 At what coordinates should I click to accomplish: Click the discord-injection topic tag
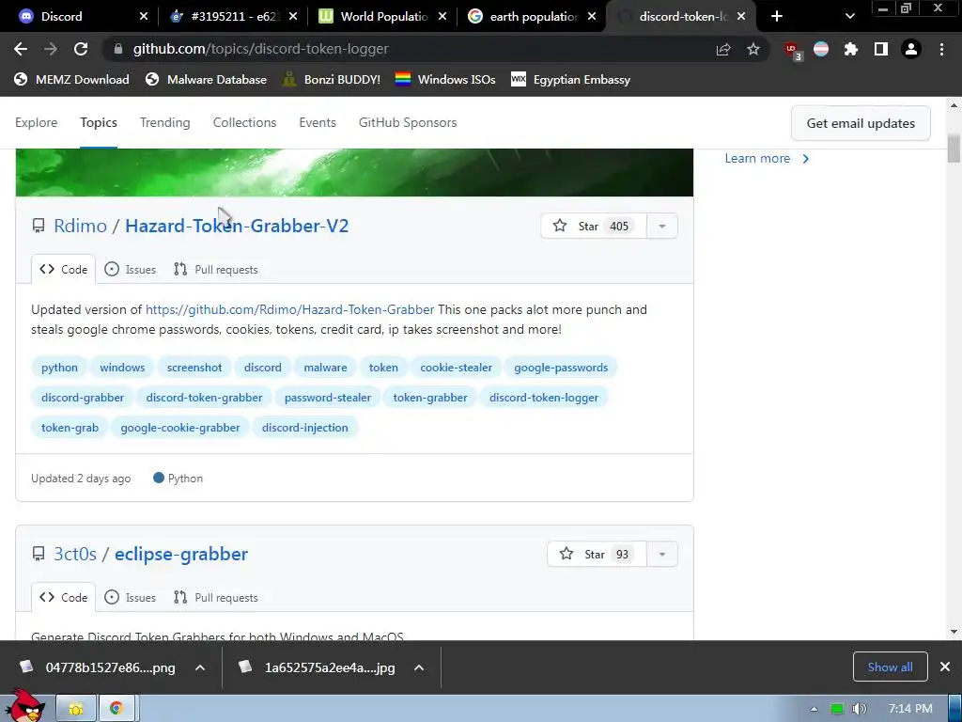click(305, 428)
